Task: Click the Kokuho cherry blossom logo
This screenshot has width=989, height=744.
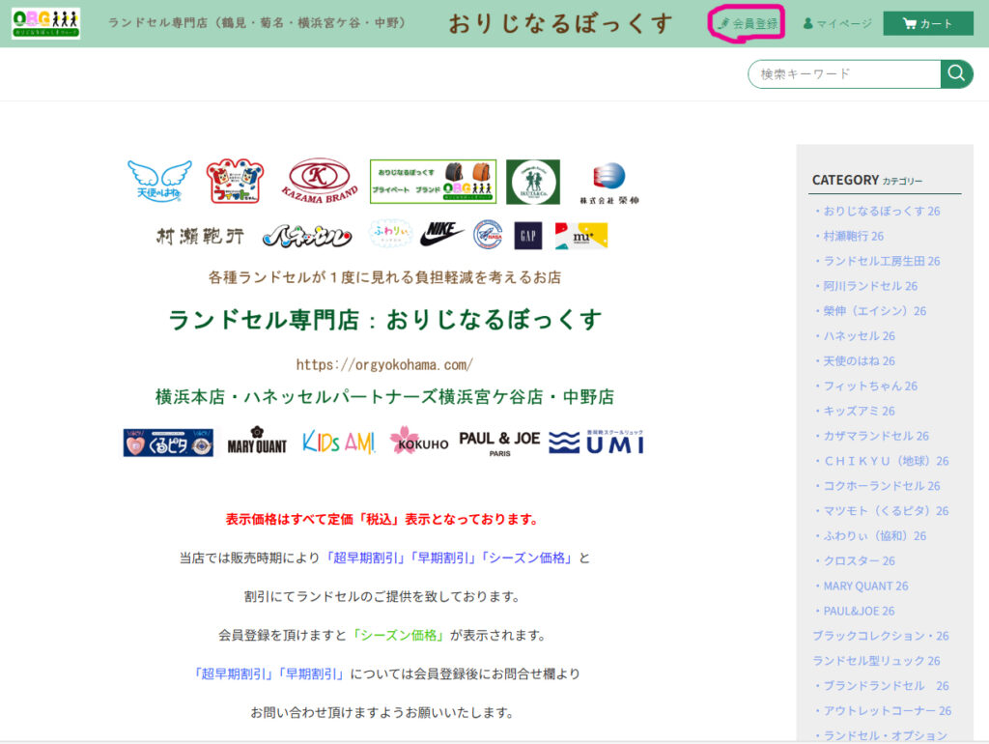Action: point(419,441)
